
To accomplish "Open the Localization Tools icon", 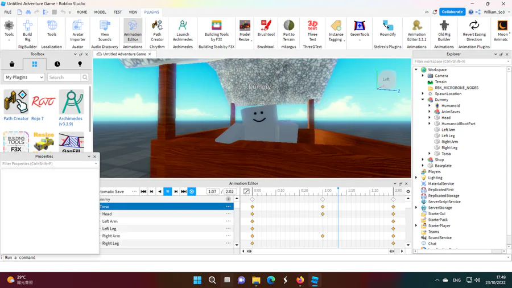I will (x=52, y=28).
